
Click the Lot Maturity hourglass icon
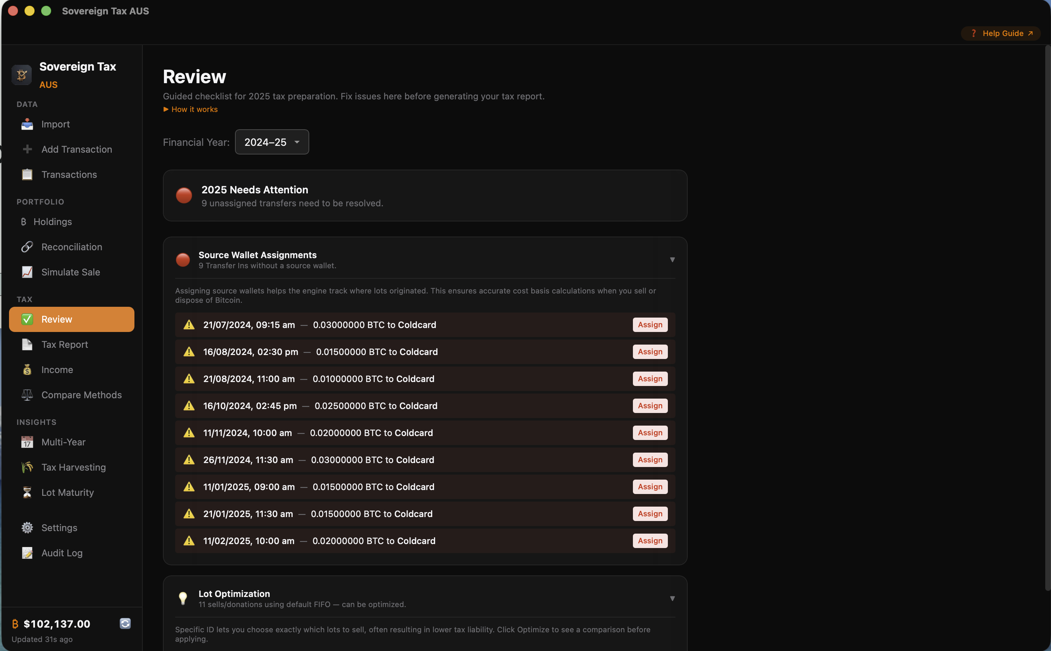point(27,492)
